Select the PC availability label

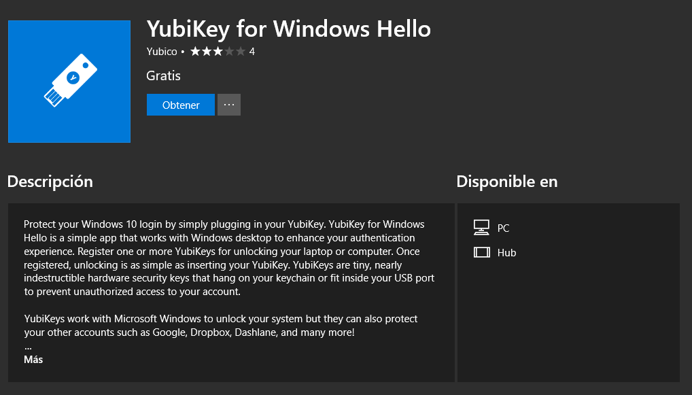click(503, 228)
